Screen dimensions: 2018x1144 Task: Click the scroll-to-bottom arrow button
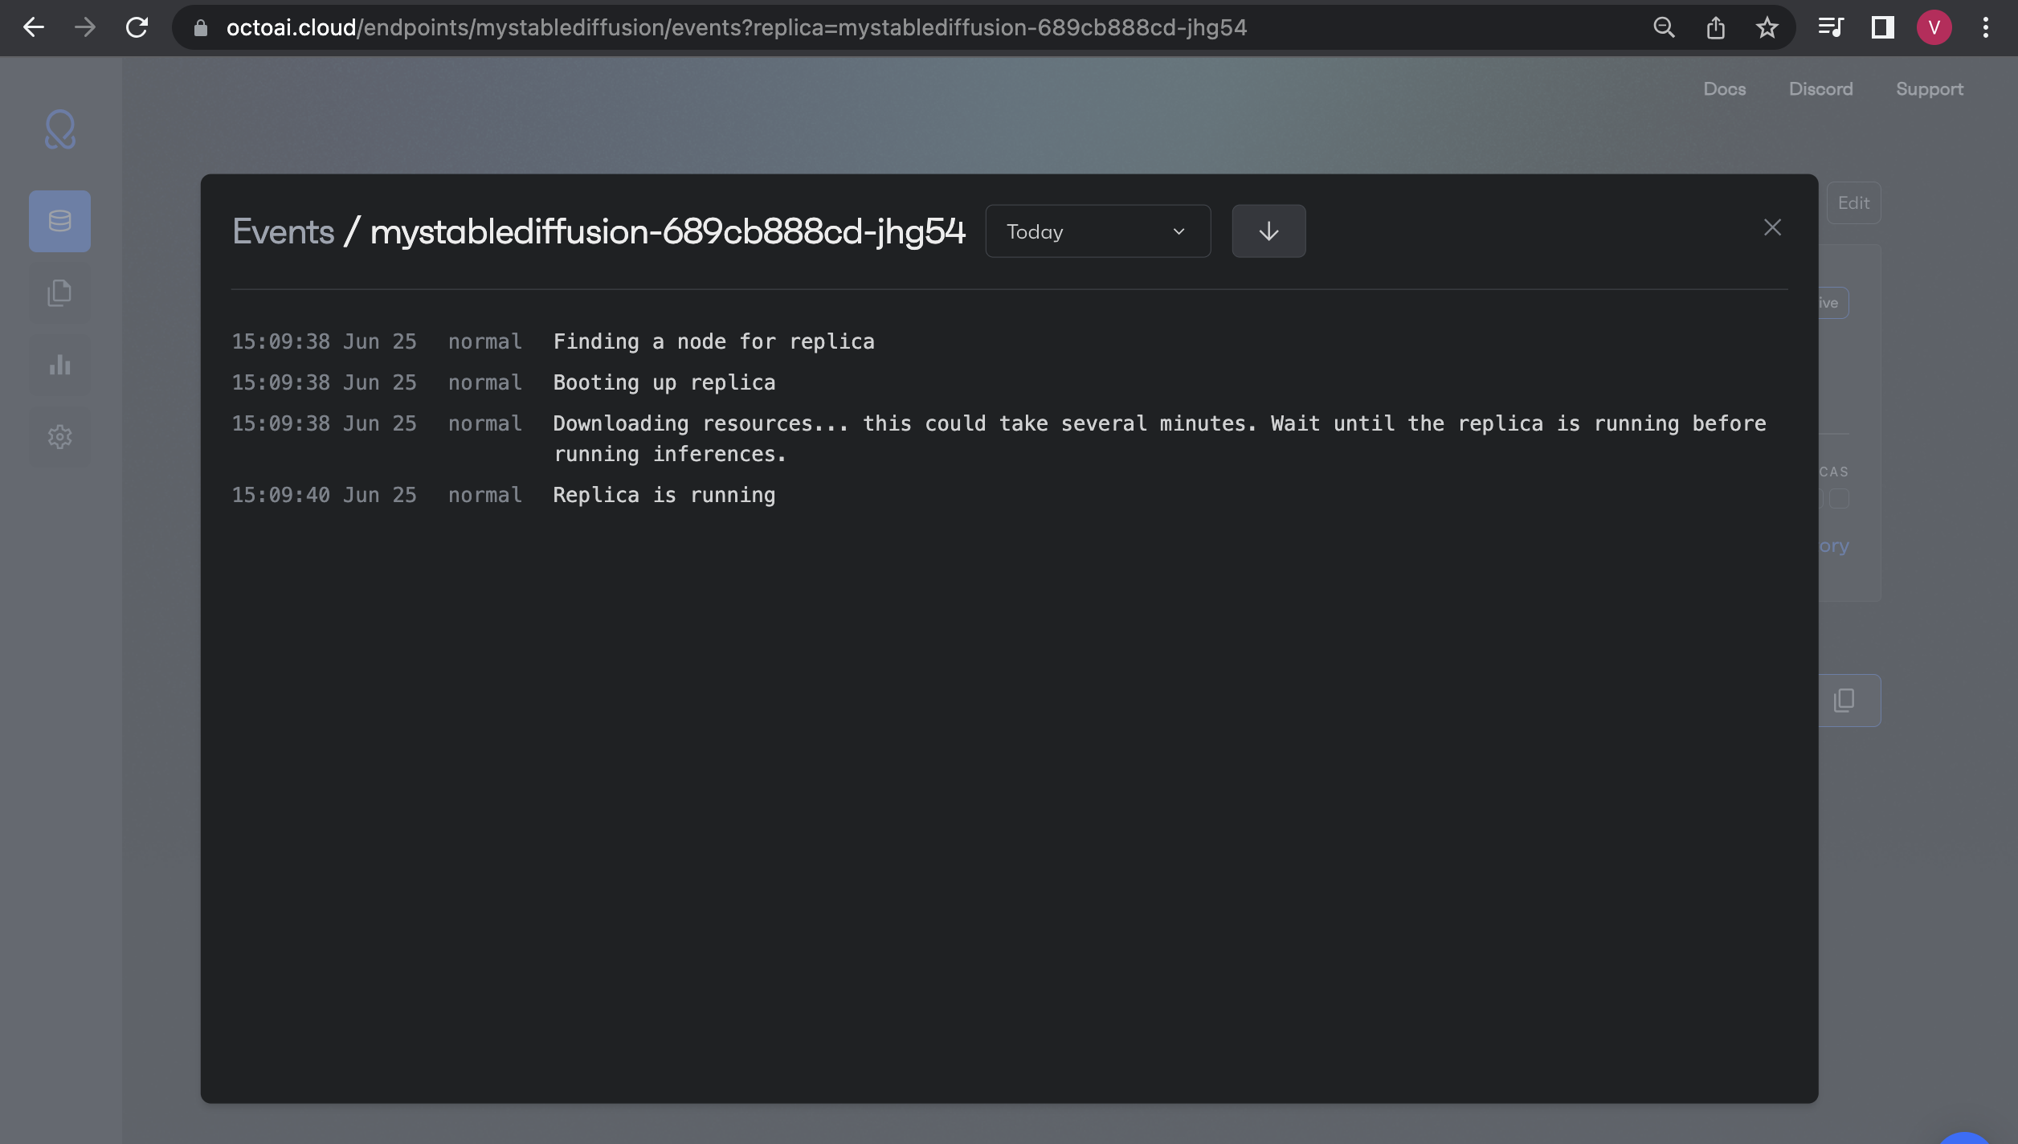pos(1268,231)
